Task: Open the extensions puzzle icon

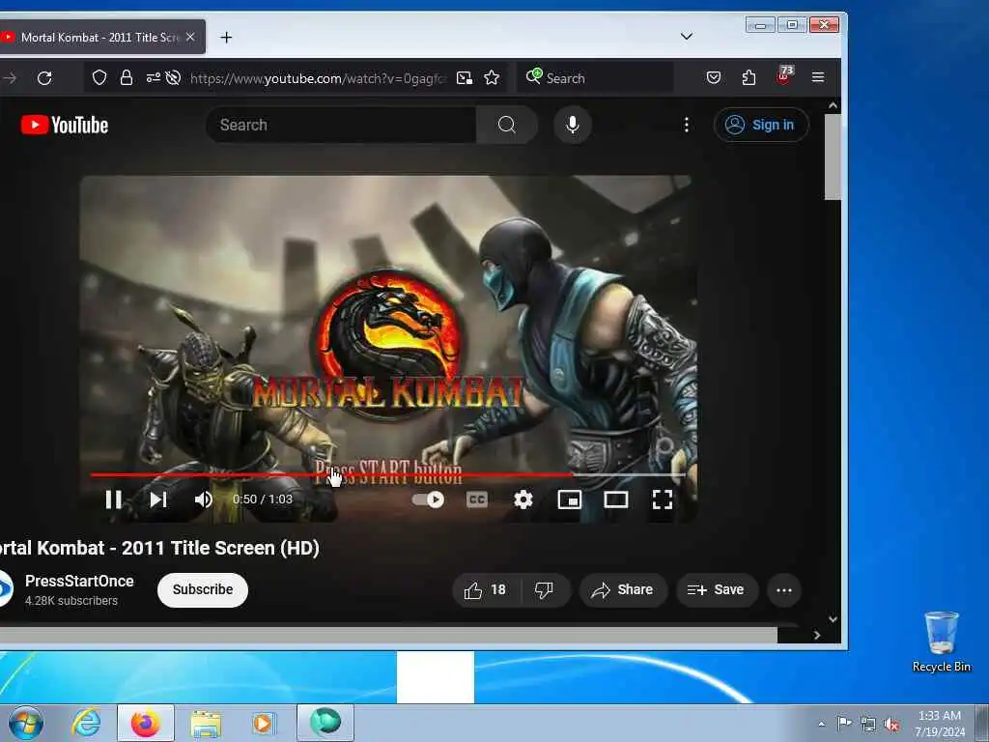Action: pyautogui.click(x=749, y=77)
